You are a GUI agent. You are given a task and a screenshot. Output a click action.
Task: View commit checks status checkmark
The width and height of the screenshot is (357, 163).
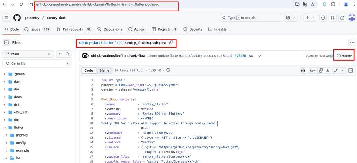pos(260,55)
